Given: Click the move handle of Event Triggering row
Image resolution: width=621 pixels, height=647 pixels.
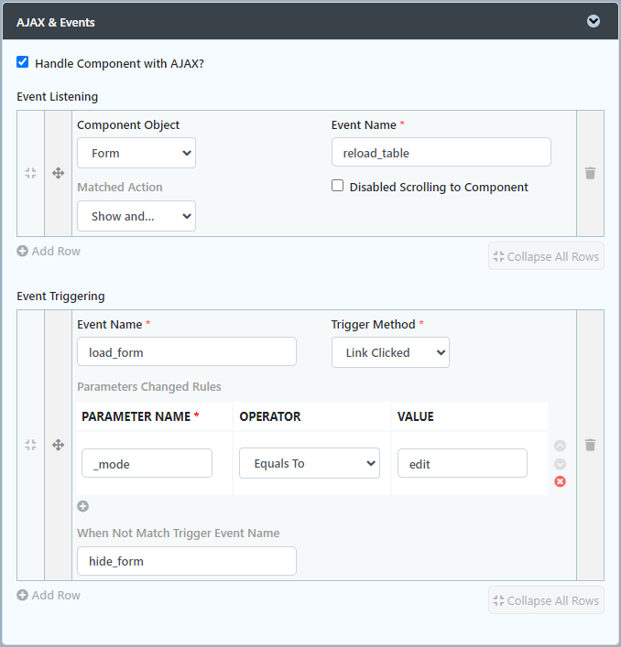Looking at the screenshot, I should pyautogui.click(x=58, y=445).
